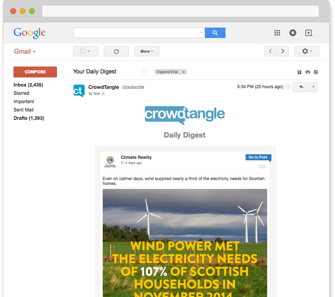
Task: Click the blue search magnifier button
Action: point(215,33)
